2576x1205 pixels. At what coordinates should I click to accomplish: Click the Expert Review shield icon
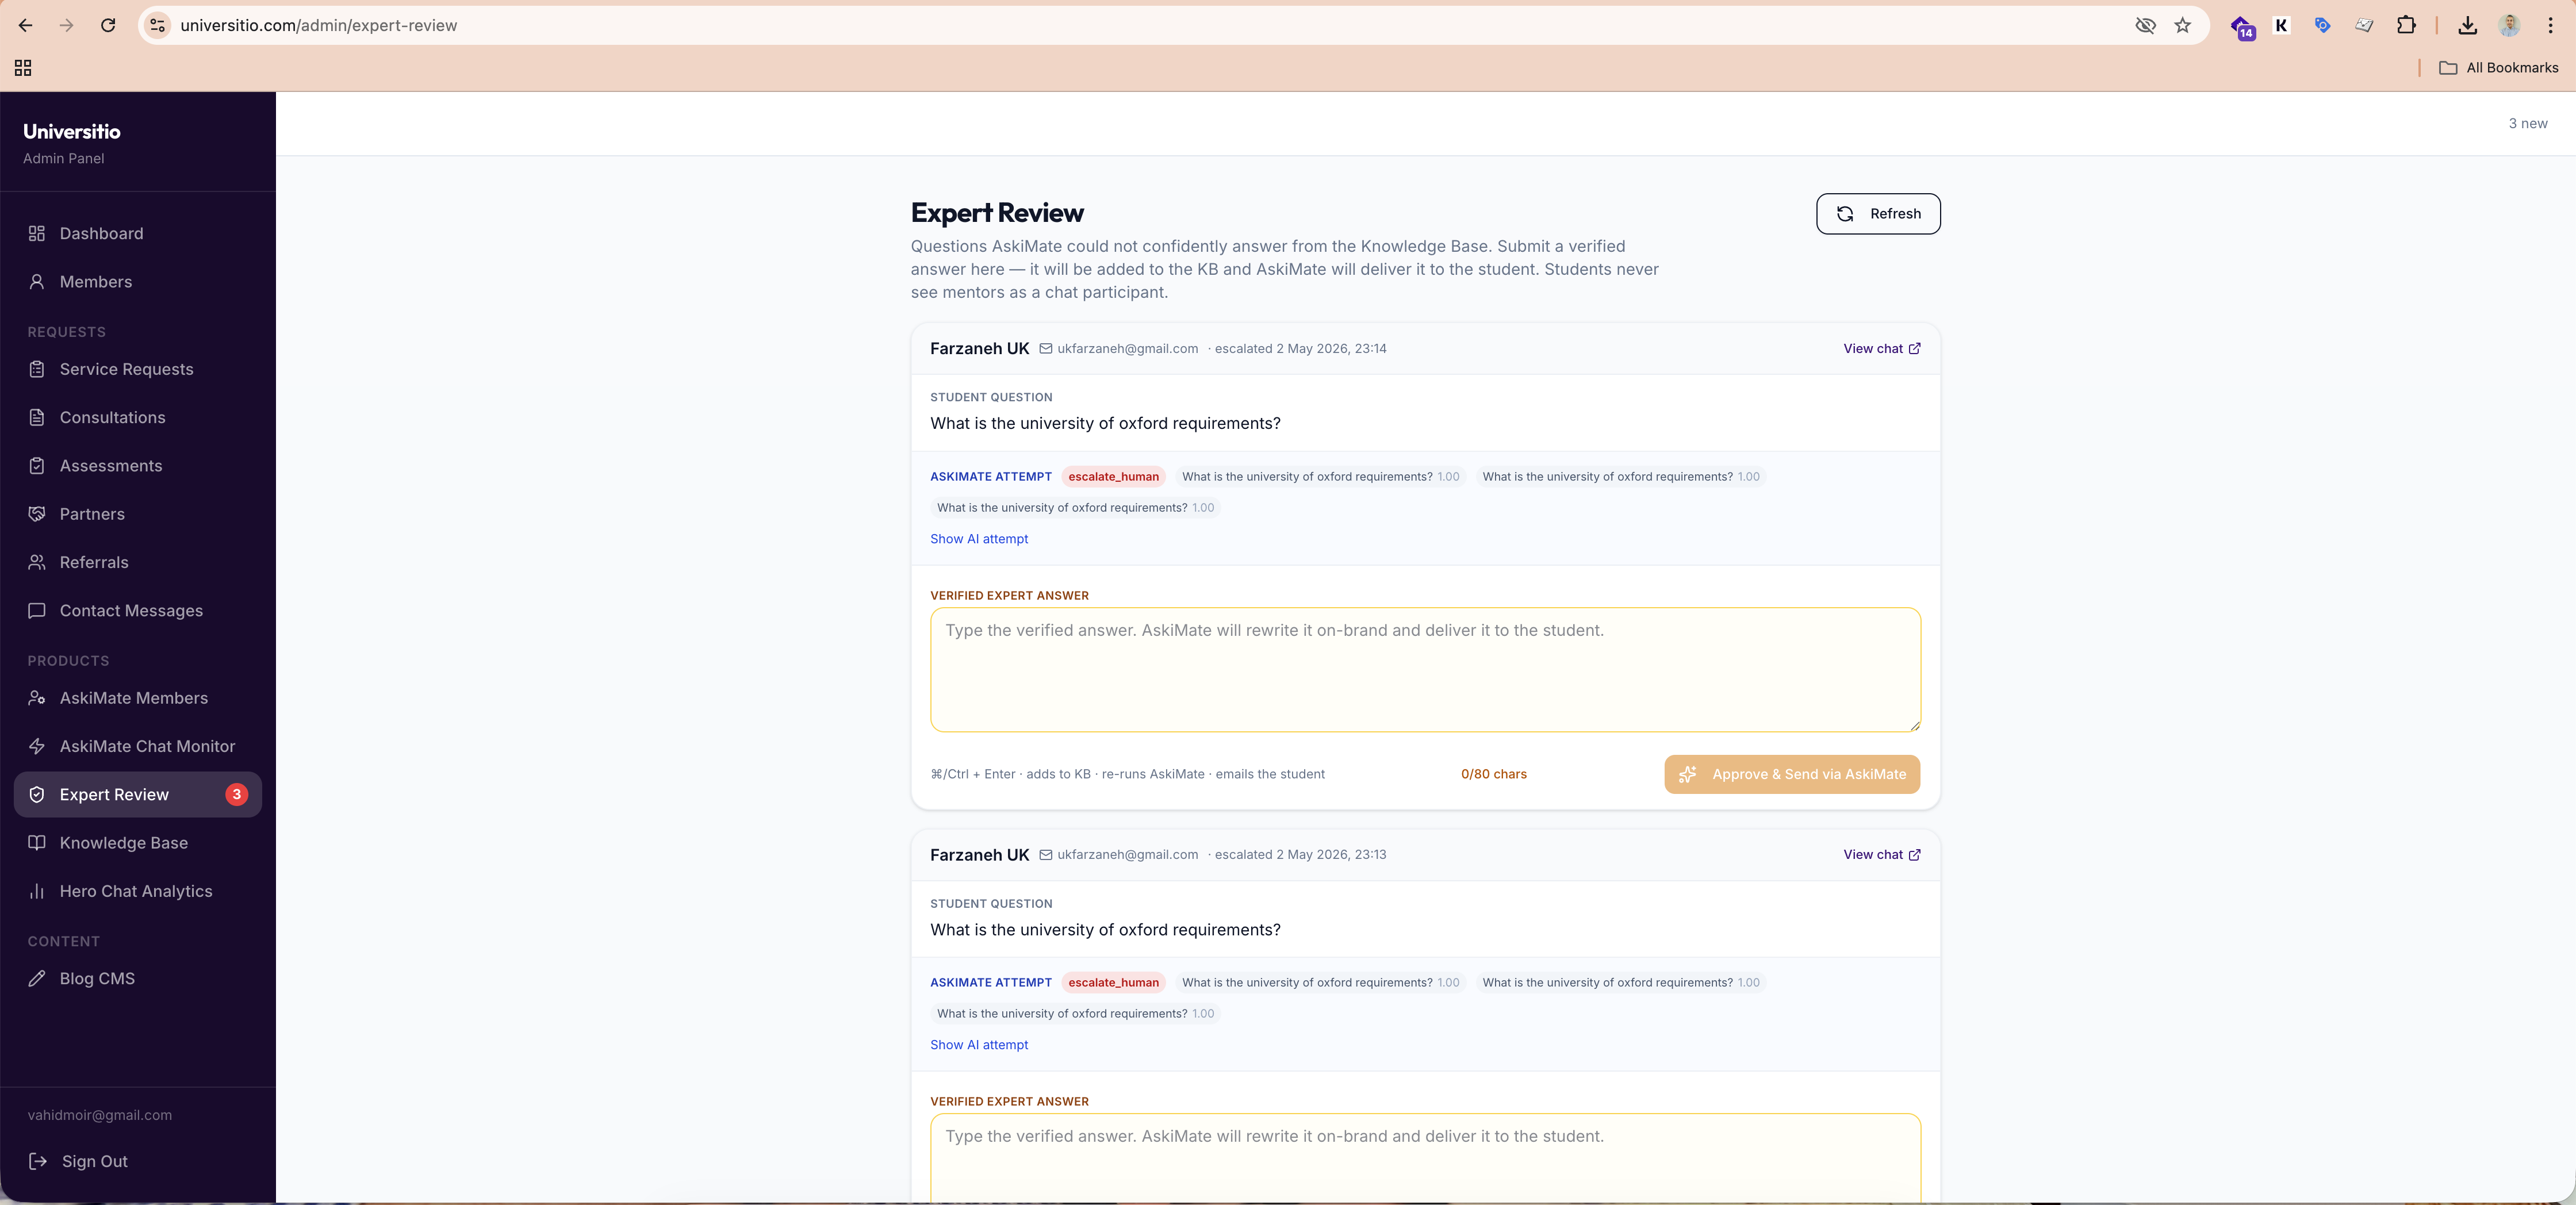coord(37,794)
